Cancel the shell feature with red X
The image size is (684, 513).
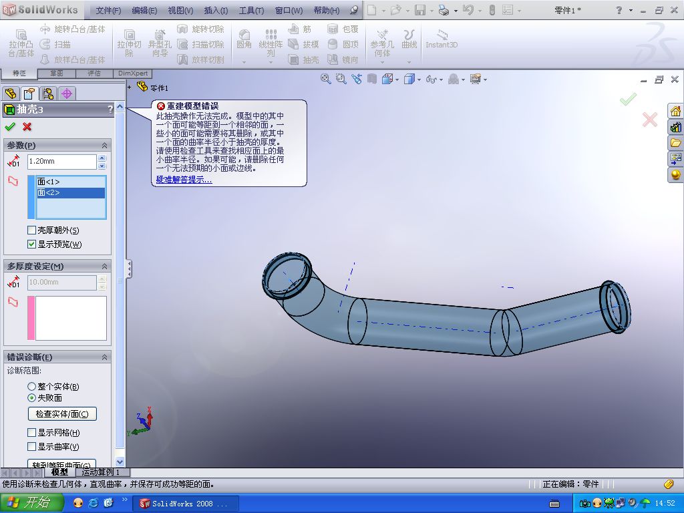pyautogui.click(x=27, y=126)
